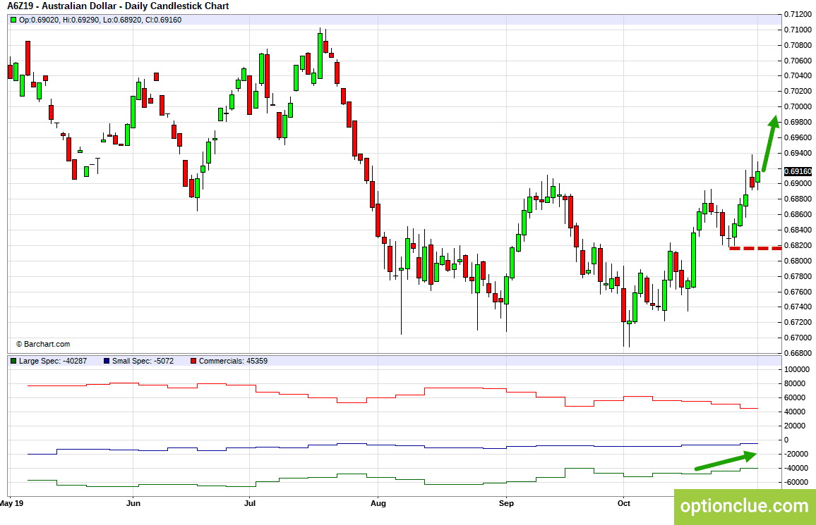Click the 'Jul' date axis label

tap(250, 503)
